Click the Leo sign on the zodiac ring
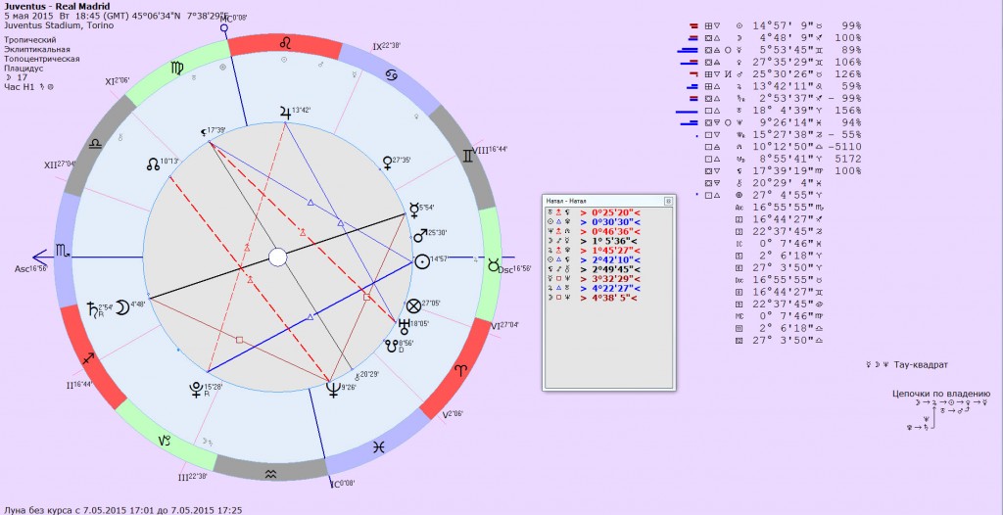This screenshot has width=1003, height=515. 287,44
